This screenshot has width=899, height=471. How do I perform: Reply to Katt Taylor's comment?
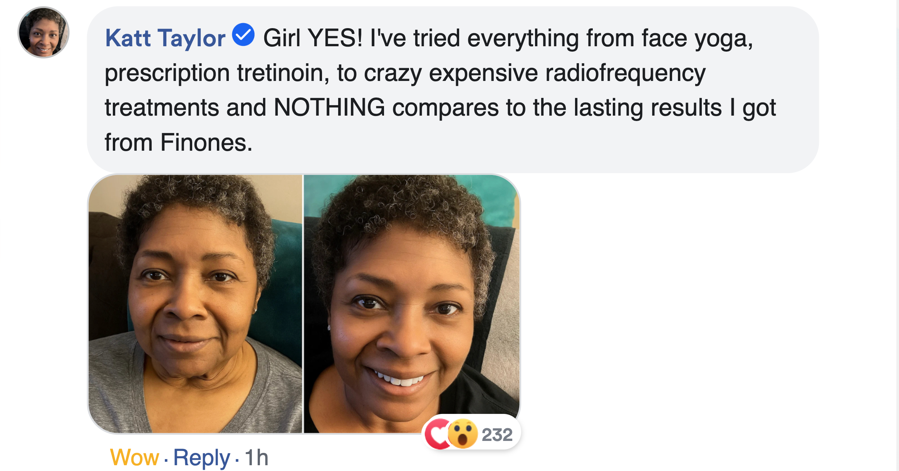click(201, 458)
